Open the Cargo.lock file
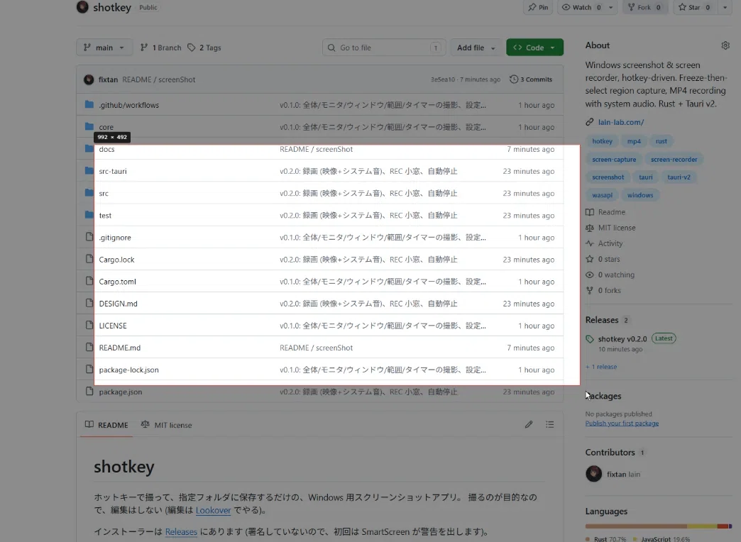The height and width of the screenshot is (542, 741). 116,260
